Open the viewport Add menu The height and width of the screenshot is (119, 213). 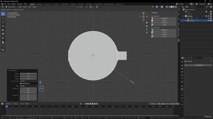pyautogui.click(x=30, y=7)
